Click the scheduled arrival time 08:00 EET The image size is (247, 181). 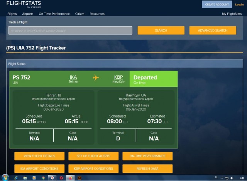click(x=117, y=121)
